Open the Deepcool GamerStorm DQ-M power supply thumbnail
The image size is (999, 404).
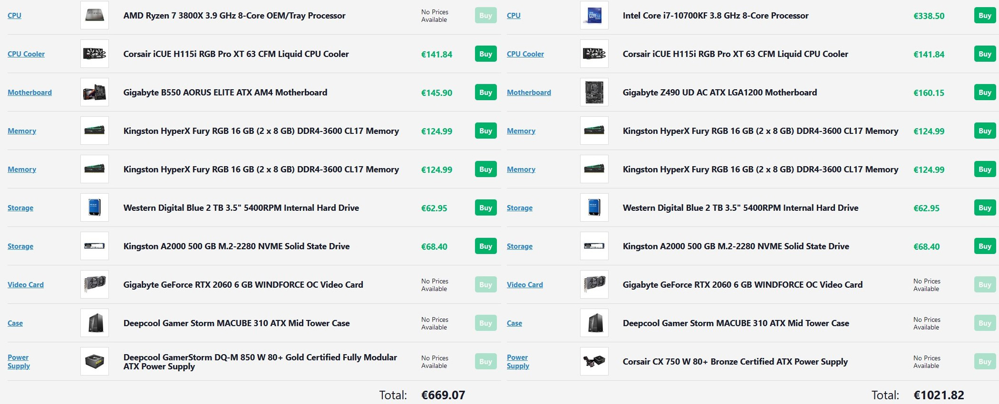(x=95, y=361)
